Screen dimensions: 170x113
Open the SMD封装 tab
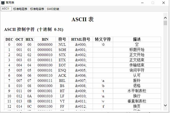(53, 9)
